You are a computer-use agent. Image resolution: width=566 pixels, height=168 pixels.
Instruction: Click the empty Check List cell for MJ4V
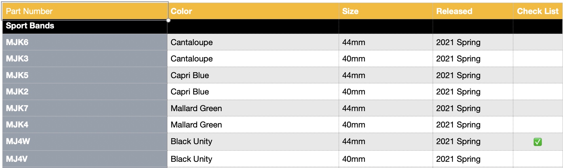pos(538,159)
